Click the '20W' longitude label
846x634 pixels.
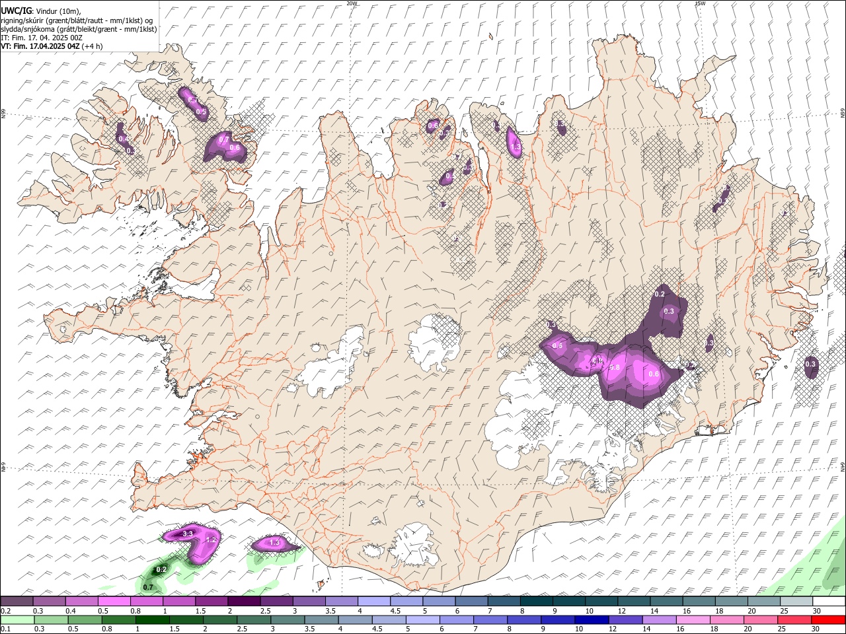coord(352,3)
